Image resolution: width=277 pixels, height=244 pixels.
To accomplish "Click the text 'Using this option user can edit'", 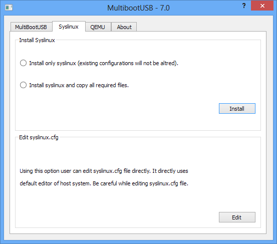I will (x=56, y=171).
